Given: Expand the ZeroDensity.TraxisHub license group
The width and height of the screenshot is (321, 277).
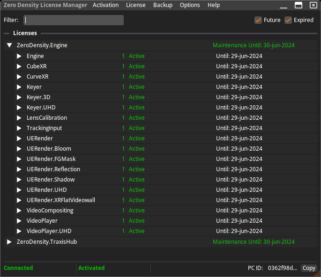Looking at the screenshot, I should (x=9, y=242).
